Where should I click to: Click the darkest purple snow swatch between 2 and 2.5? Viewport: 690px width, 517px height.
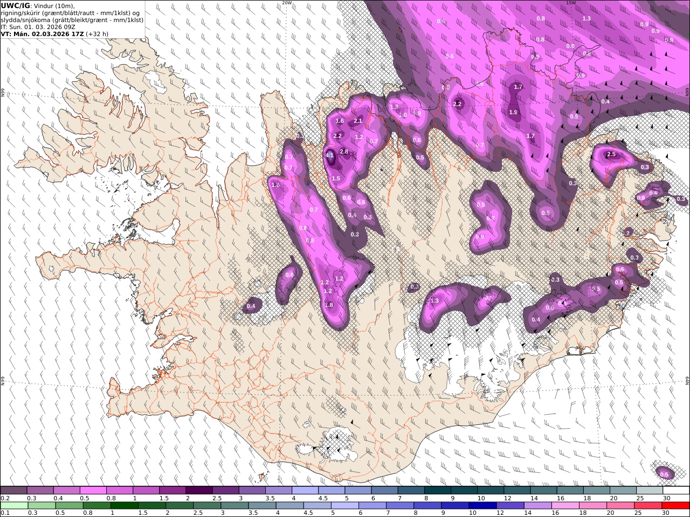pos(198,490)
